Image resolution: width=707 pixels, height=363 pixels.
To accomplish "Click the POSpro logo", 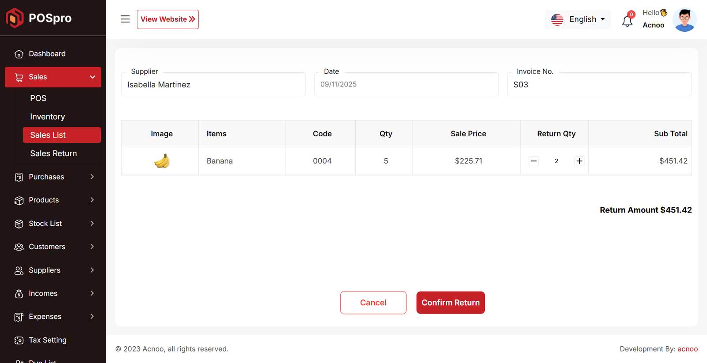I will click(38, 18).
